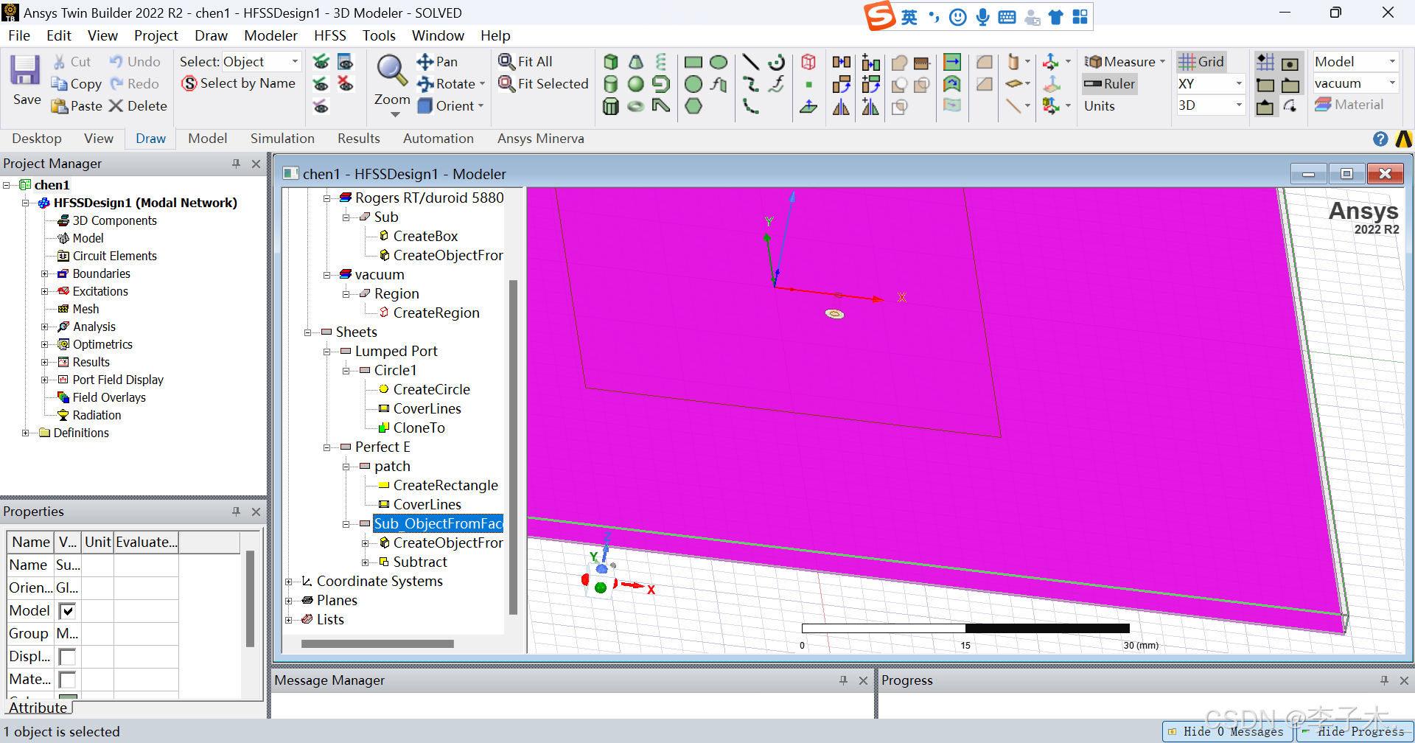Click Fit Selected in the ribbon

click(x=543, y=84)
